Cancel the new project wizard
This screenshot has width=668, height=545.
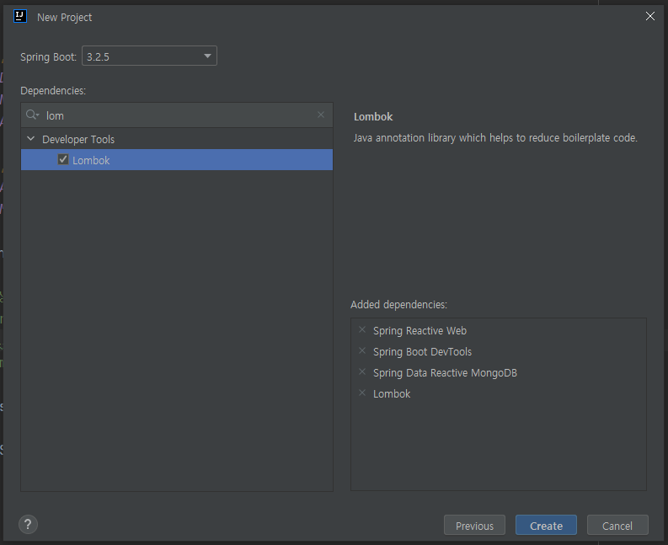[617, 525]
